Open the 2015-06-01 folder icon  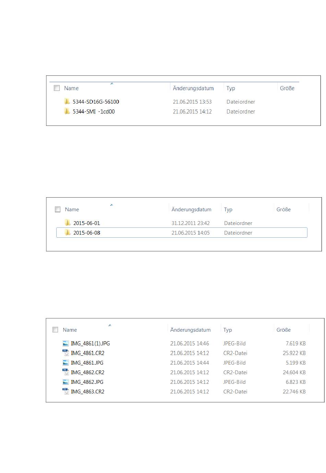(x=68, y=223)
